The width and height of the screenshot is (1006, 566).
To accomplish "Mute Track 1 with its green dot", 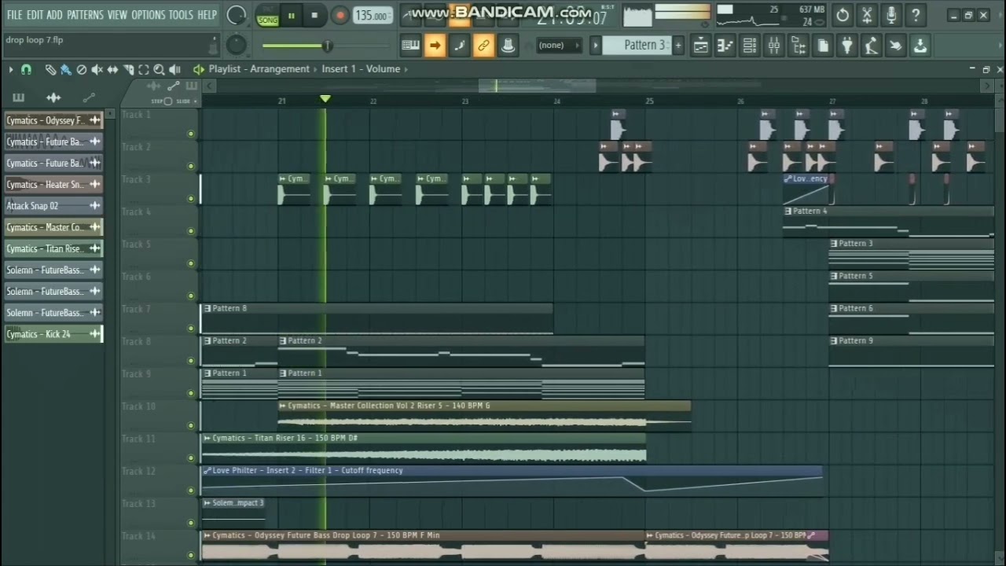I will pos(190,134).
